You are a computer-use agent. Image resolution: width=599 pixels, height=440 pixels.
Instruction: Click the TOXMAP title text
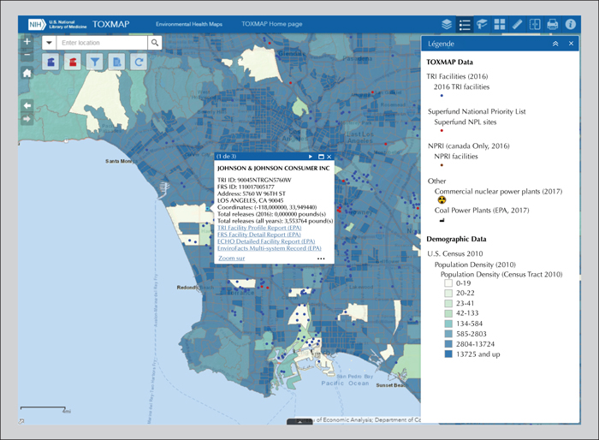pyautogui.click(x=110, y=24)
